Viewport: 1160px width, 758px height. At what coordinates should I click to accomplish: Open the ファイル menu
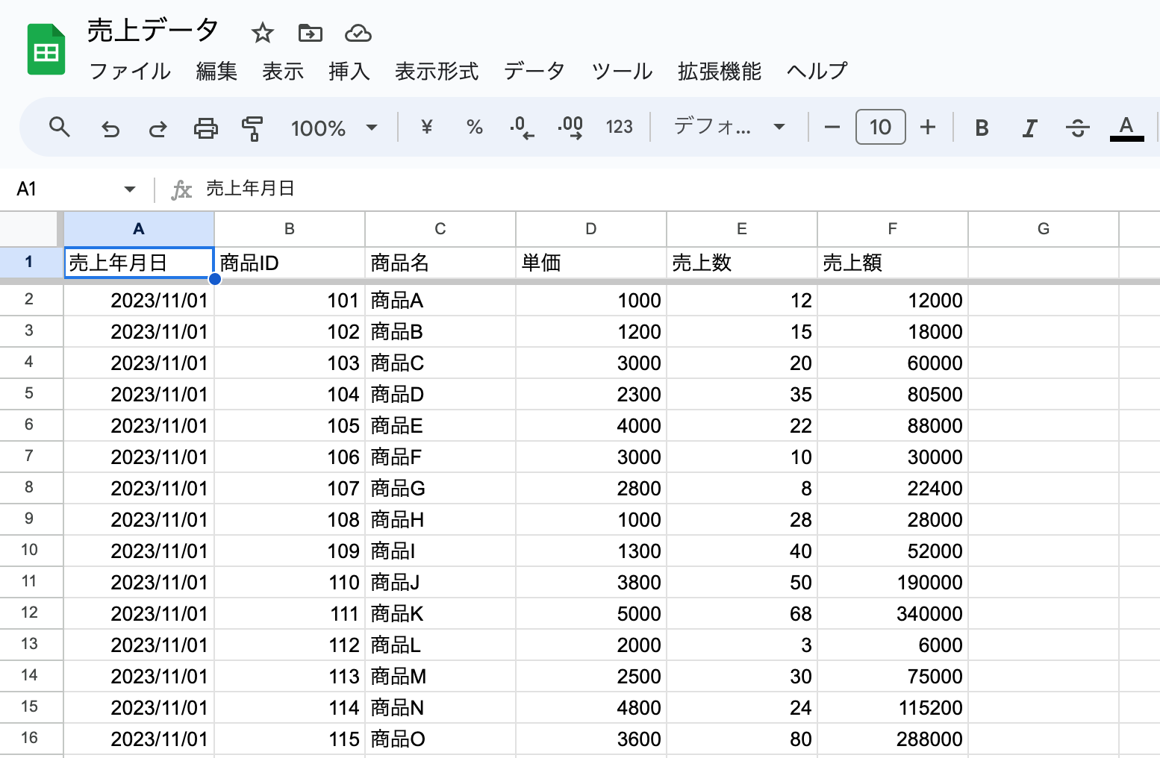[x=130, y=72]
